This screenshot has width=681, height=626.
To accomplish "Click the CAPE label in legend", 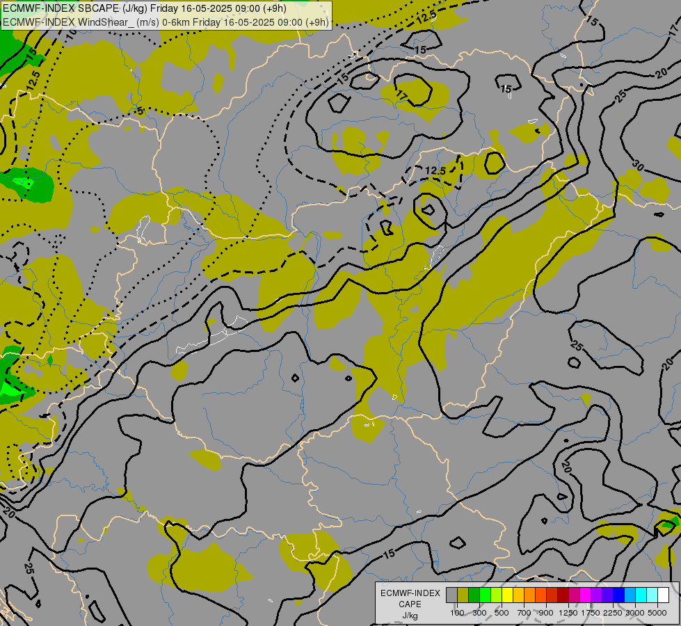I will [x=410, y=604].
